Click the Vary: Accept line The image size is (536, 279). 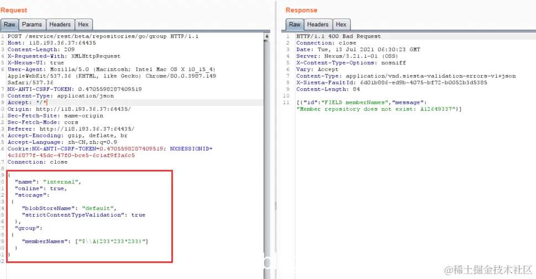317,69
